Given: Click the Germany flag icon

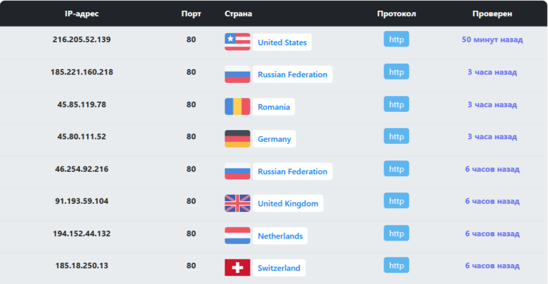Looking at the screenshot, I should (237, 139).
